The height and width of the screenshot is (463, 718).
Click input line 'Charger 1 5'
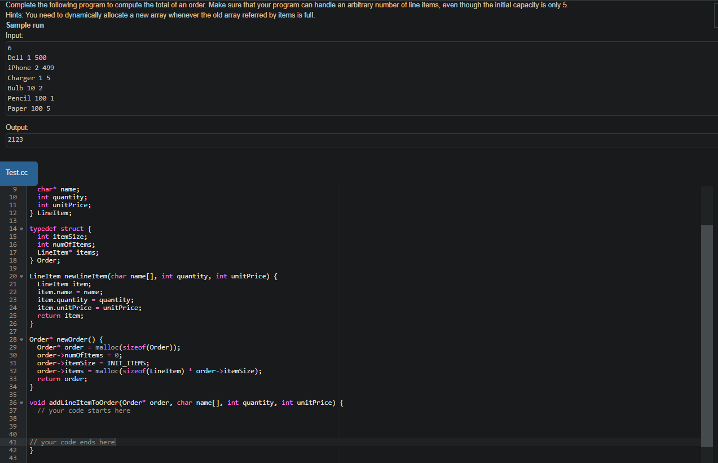coord(29,78)
